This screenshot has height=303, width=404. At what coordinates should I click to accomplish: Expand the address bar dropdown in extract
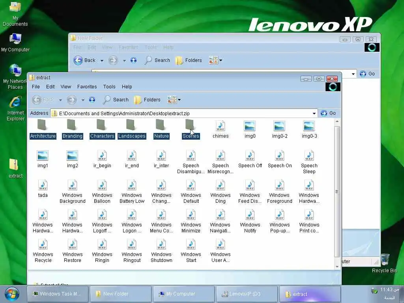[x=314, y=113]
